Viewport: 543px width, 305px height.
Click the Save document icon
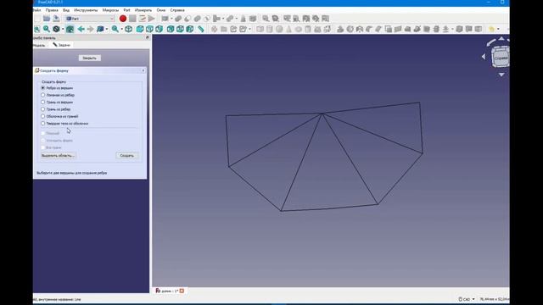56,19
